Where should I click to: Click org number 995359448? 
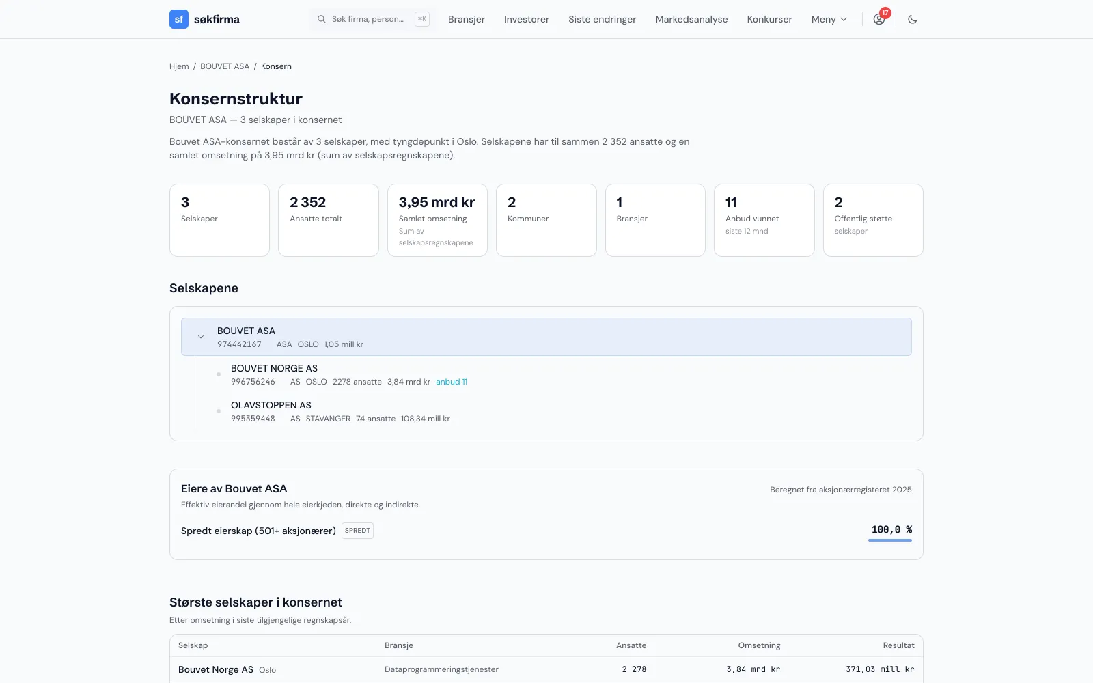pyautogui.click(x=253, y=419)
